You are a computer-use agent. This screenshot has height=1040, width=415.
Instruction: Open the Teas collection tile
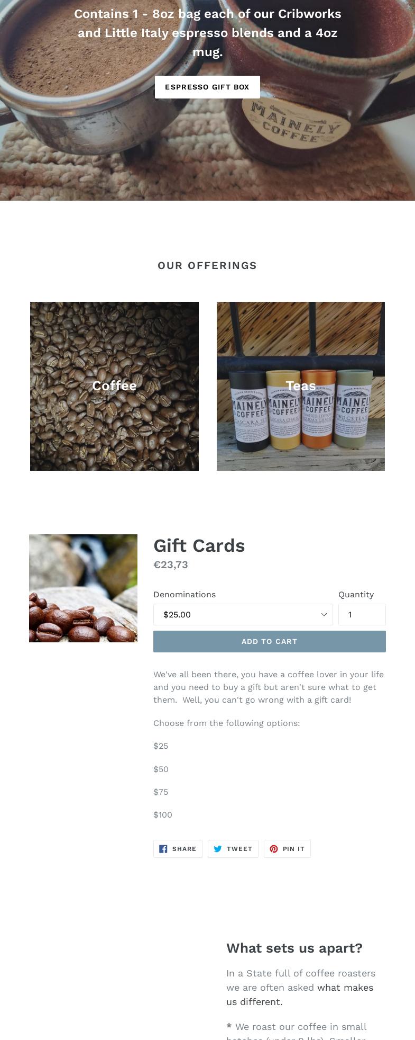301,386
